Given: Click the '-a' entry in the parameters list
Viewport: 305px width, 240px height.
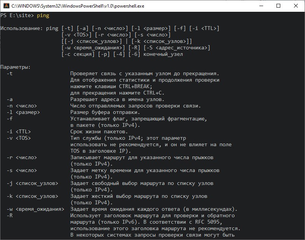Looking at the screenshot, I should 10,99.
